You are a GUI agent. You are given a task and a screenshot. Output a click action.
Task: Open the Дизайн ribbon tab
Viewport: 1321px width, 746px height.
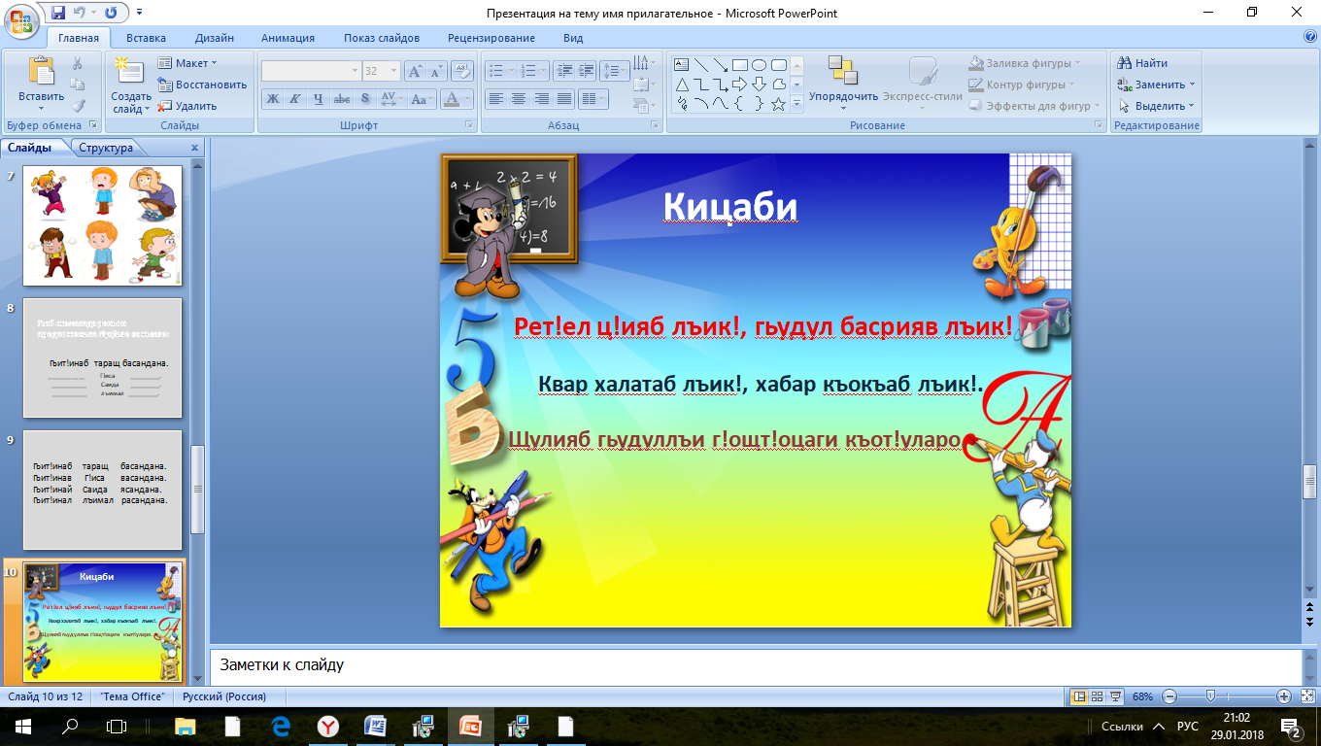[x=214, y=38]
